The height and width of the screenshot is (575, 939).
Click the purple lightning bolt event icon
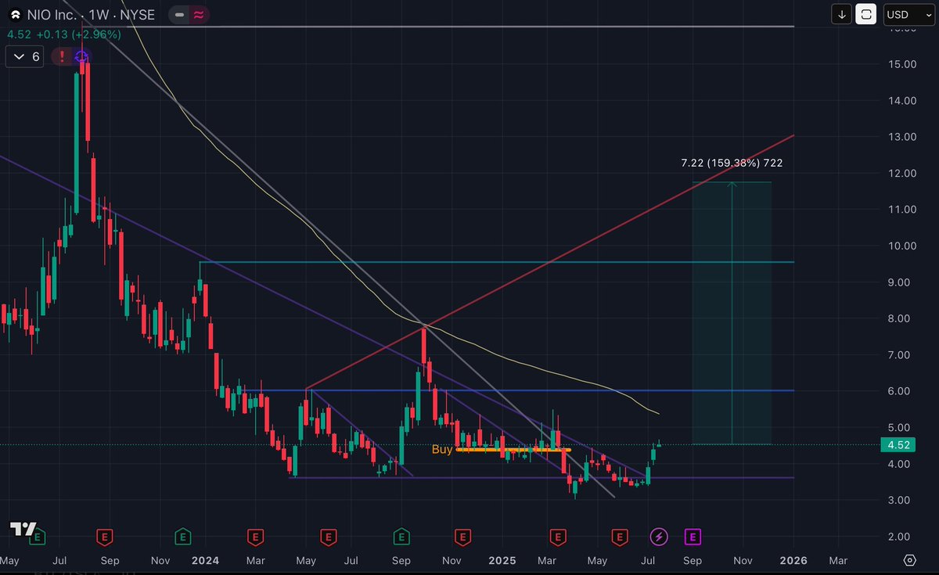(x=660, y=537)
